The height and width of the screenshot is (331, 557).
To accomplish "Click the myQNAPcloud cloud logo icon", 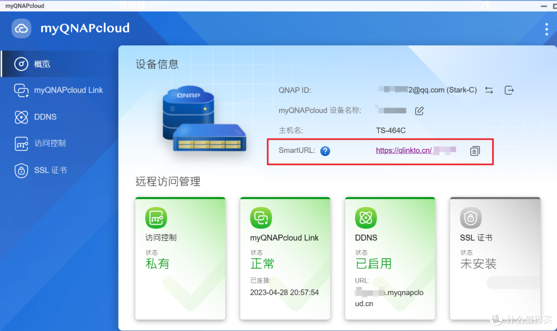I will [21, 28].
